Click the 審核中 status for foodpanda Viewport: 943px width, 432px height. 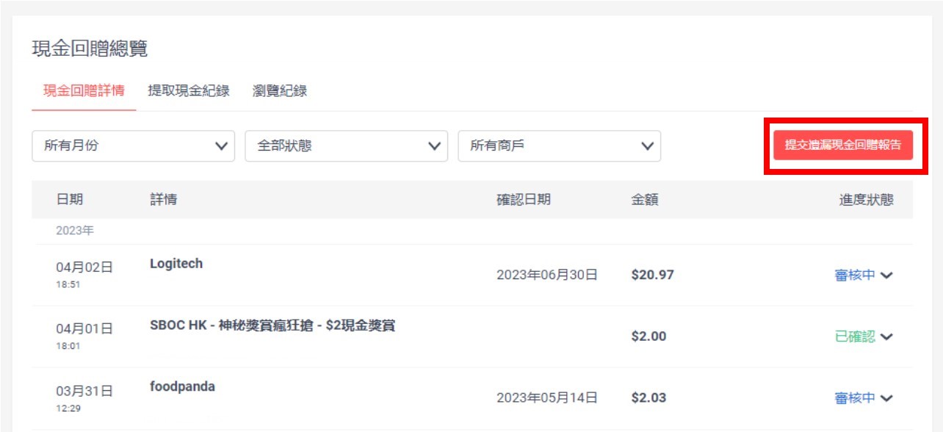coord(855,398)
